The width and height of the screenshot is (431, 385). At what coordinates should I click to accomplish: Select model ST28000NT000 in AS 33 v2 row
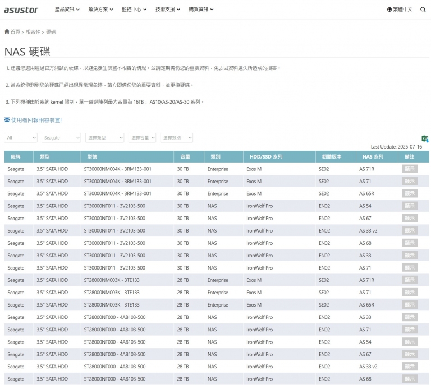click(114, 367)
